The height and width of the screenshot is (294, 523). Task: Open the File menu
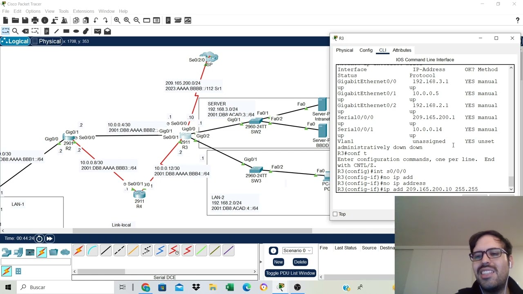[6, 11]
